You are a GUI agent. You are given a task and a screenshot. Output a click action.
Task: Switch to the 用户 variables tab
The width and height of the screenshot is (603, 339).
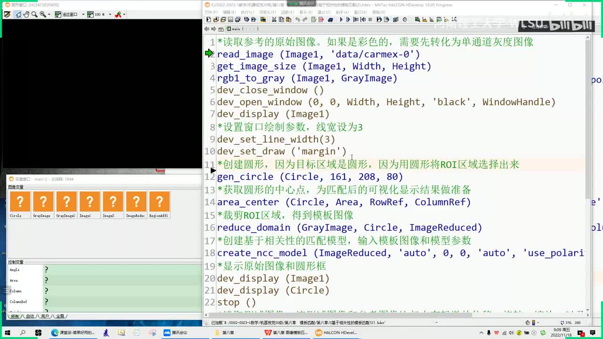(45, 316)
